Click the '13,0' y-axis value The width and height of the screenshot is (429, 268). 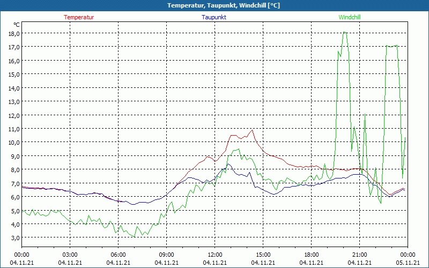[x=14, y=102]
